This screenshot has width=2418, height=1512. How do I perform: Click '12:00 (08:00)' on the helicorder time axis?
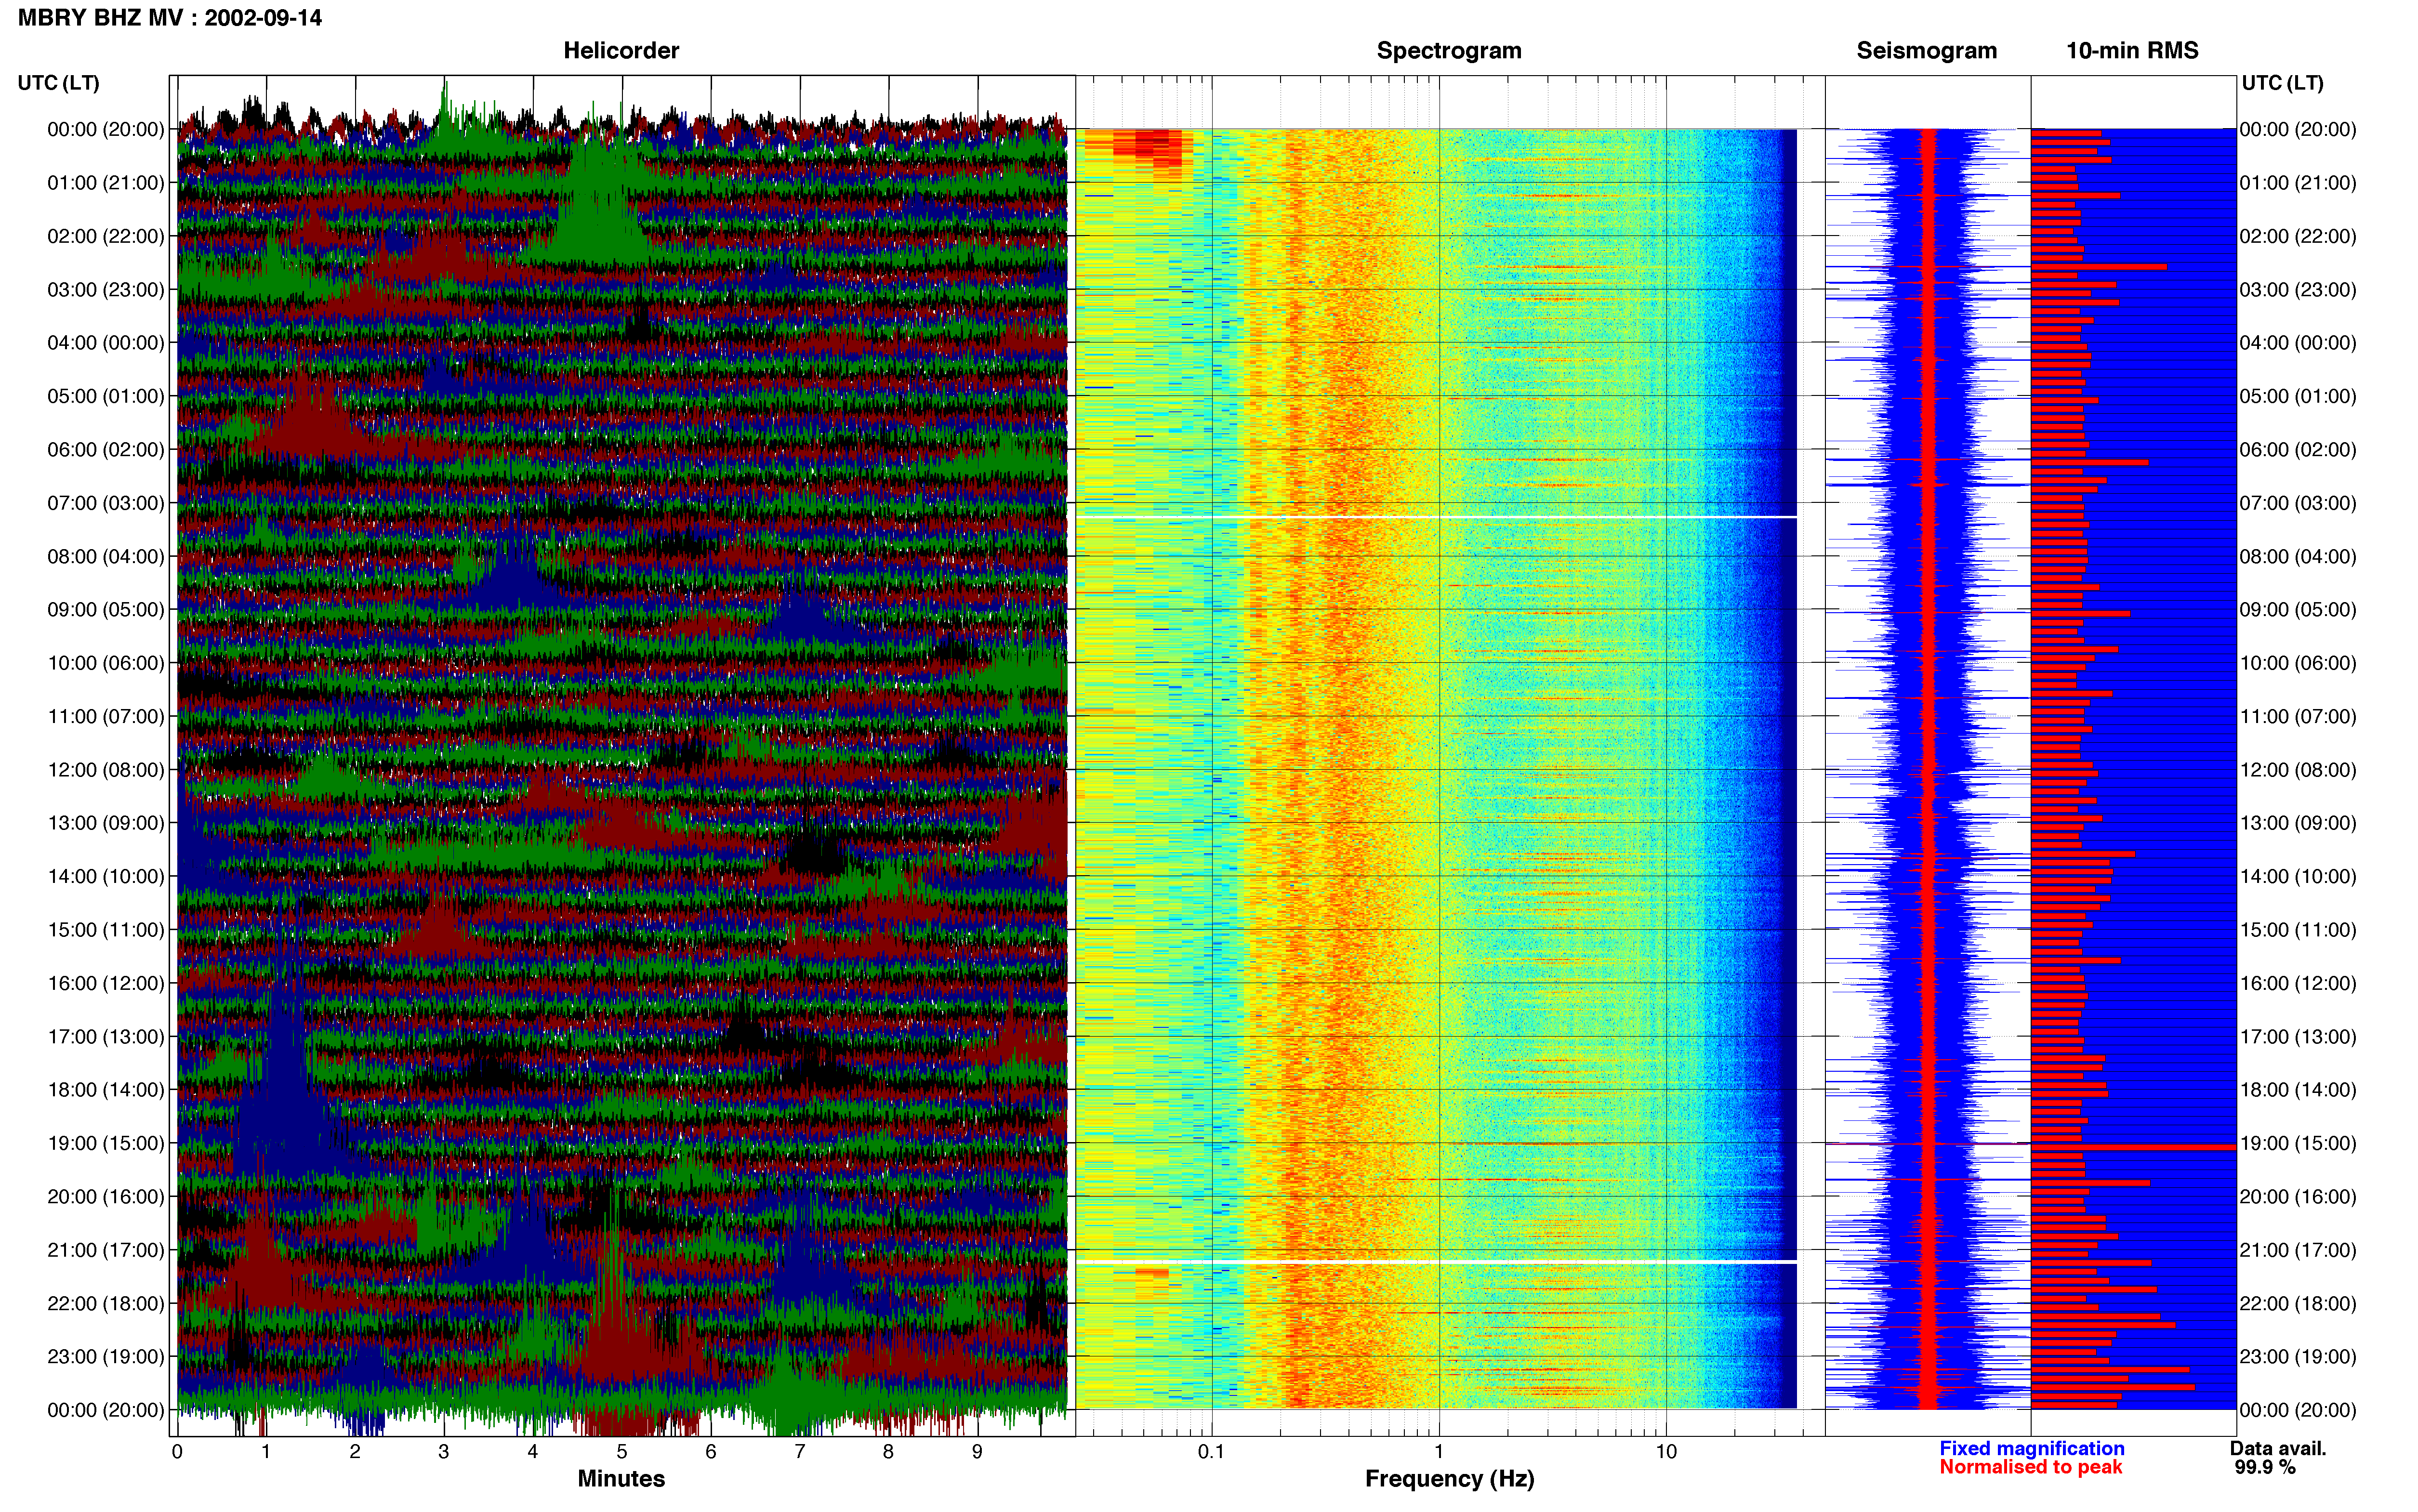[x=106, y=770]
